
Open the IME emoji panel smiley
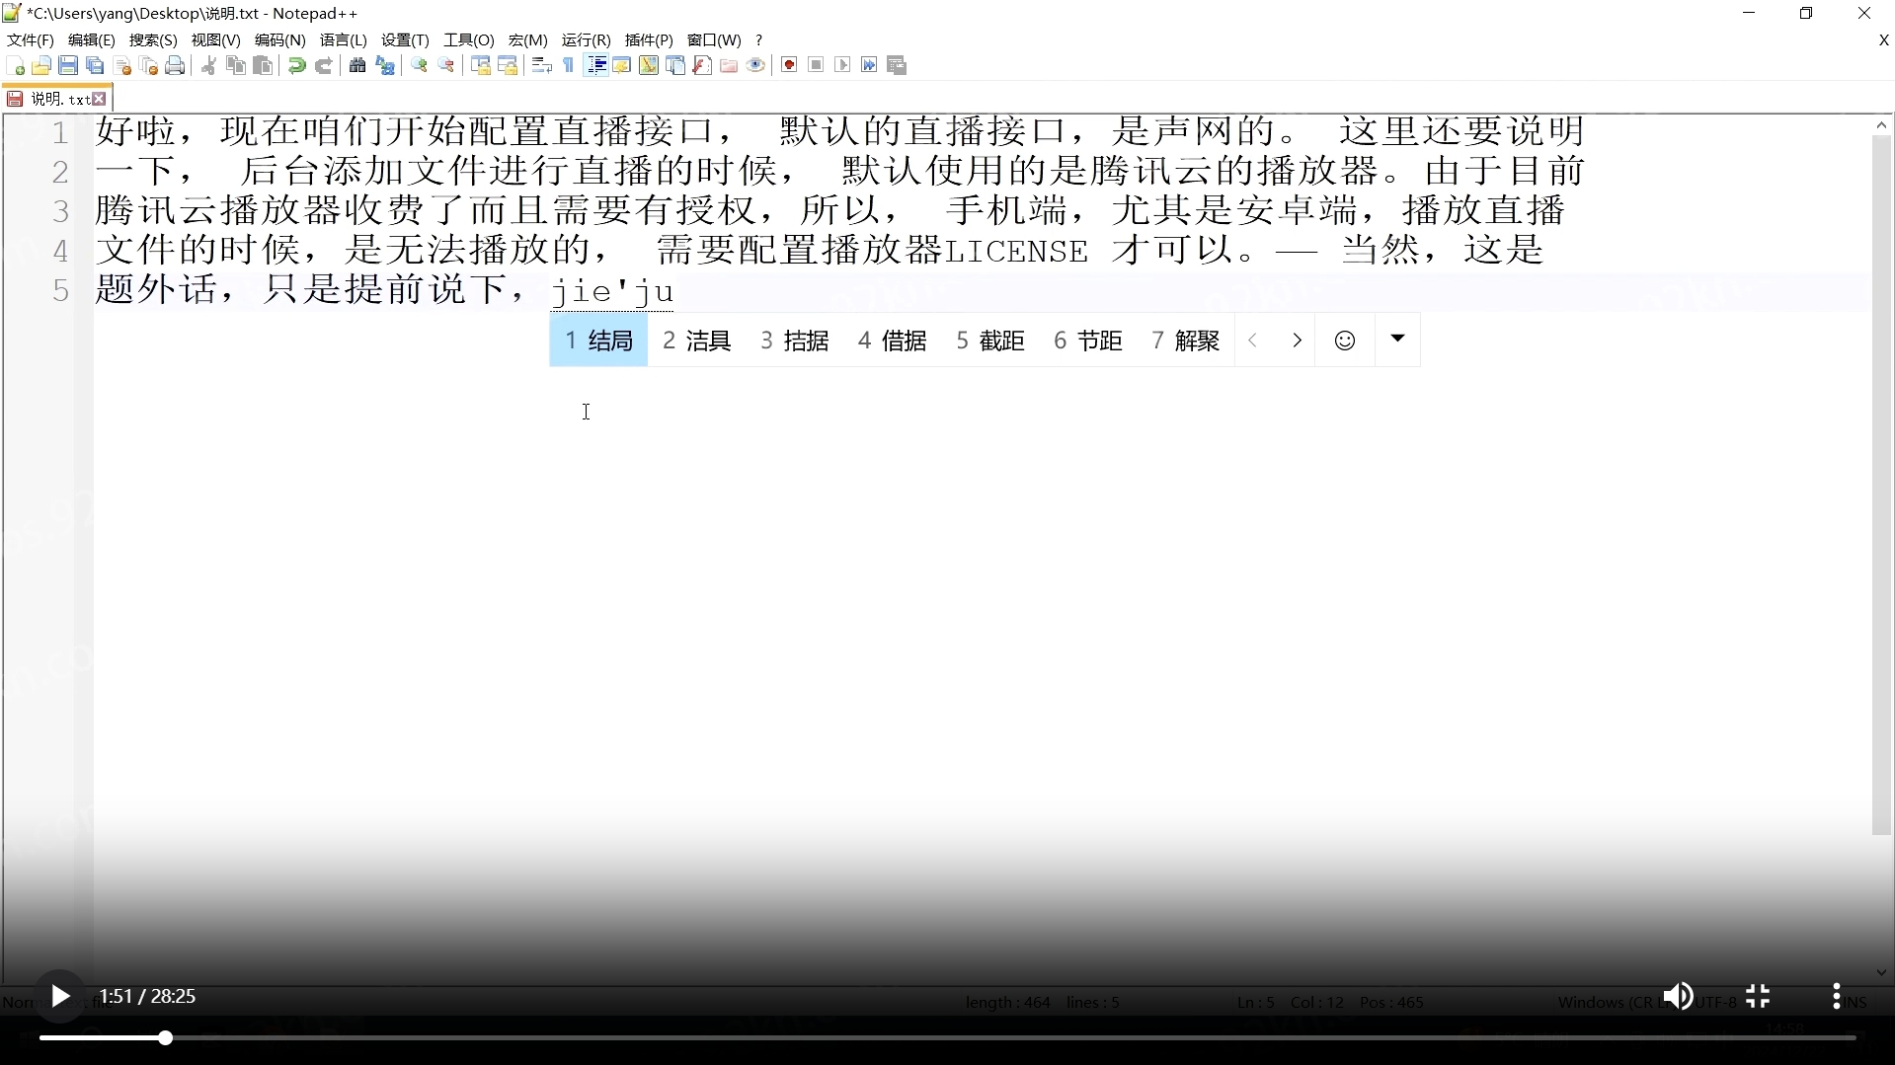1345,341
